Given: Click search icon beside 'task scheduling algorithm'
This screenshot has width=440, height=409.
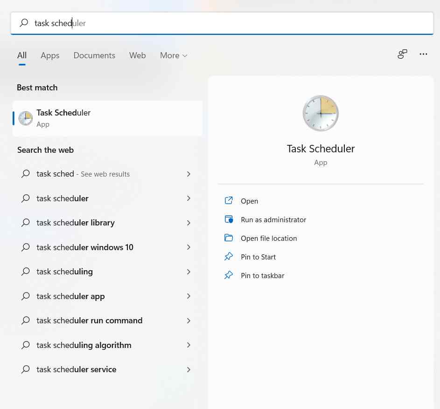Looking at the screenshot, I should 26,345.
